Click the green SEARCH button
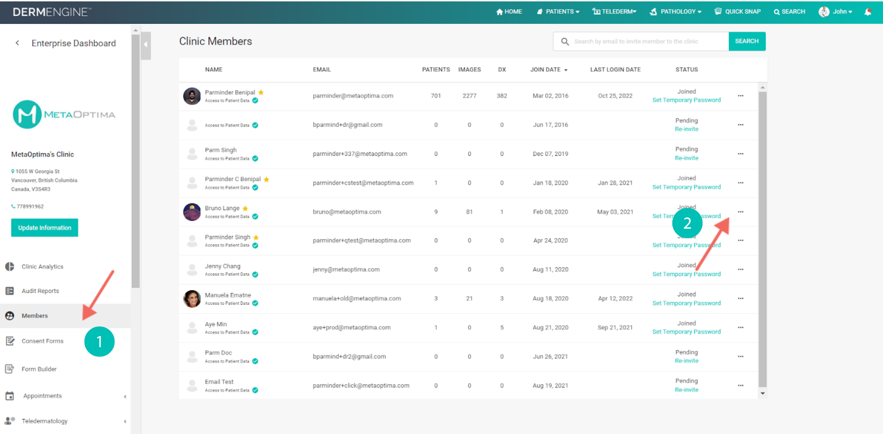Screen dimensions: 883x434 click(747, 41)
